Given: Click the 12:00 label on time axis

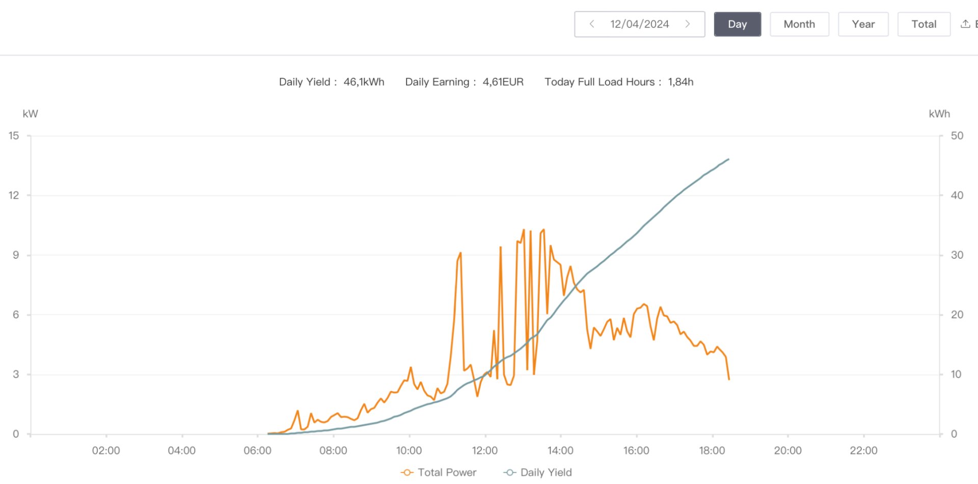Looking at the screenshot, I should (x=484, y=450).
